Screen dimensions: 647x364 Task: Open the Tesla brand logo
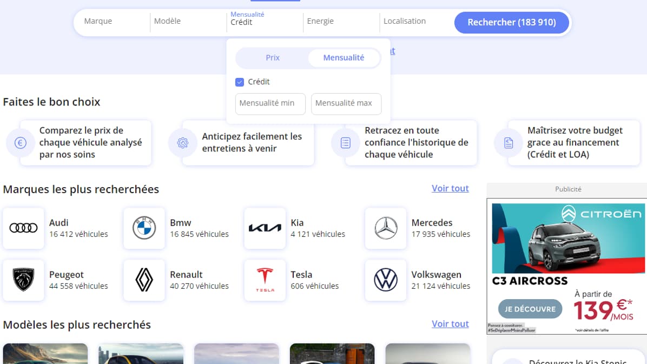pyautogui.click(x=265, y=280)
